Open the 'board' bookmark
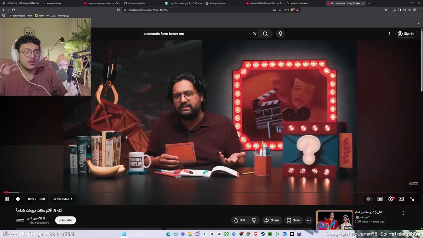 39,16
